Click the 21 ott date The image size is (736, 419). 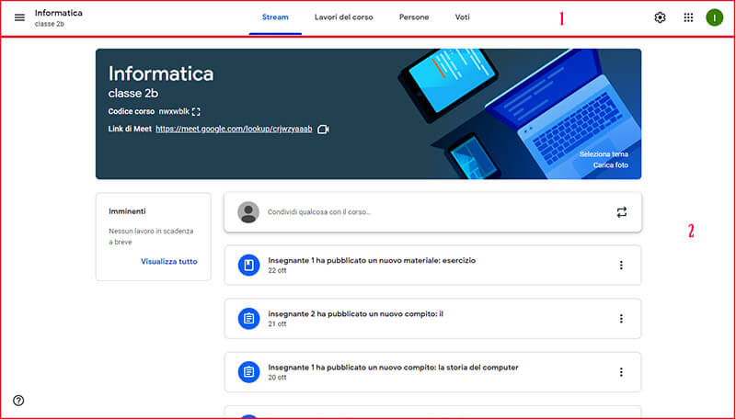[x=277, y=323]
